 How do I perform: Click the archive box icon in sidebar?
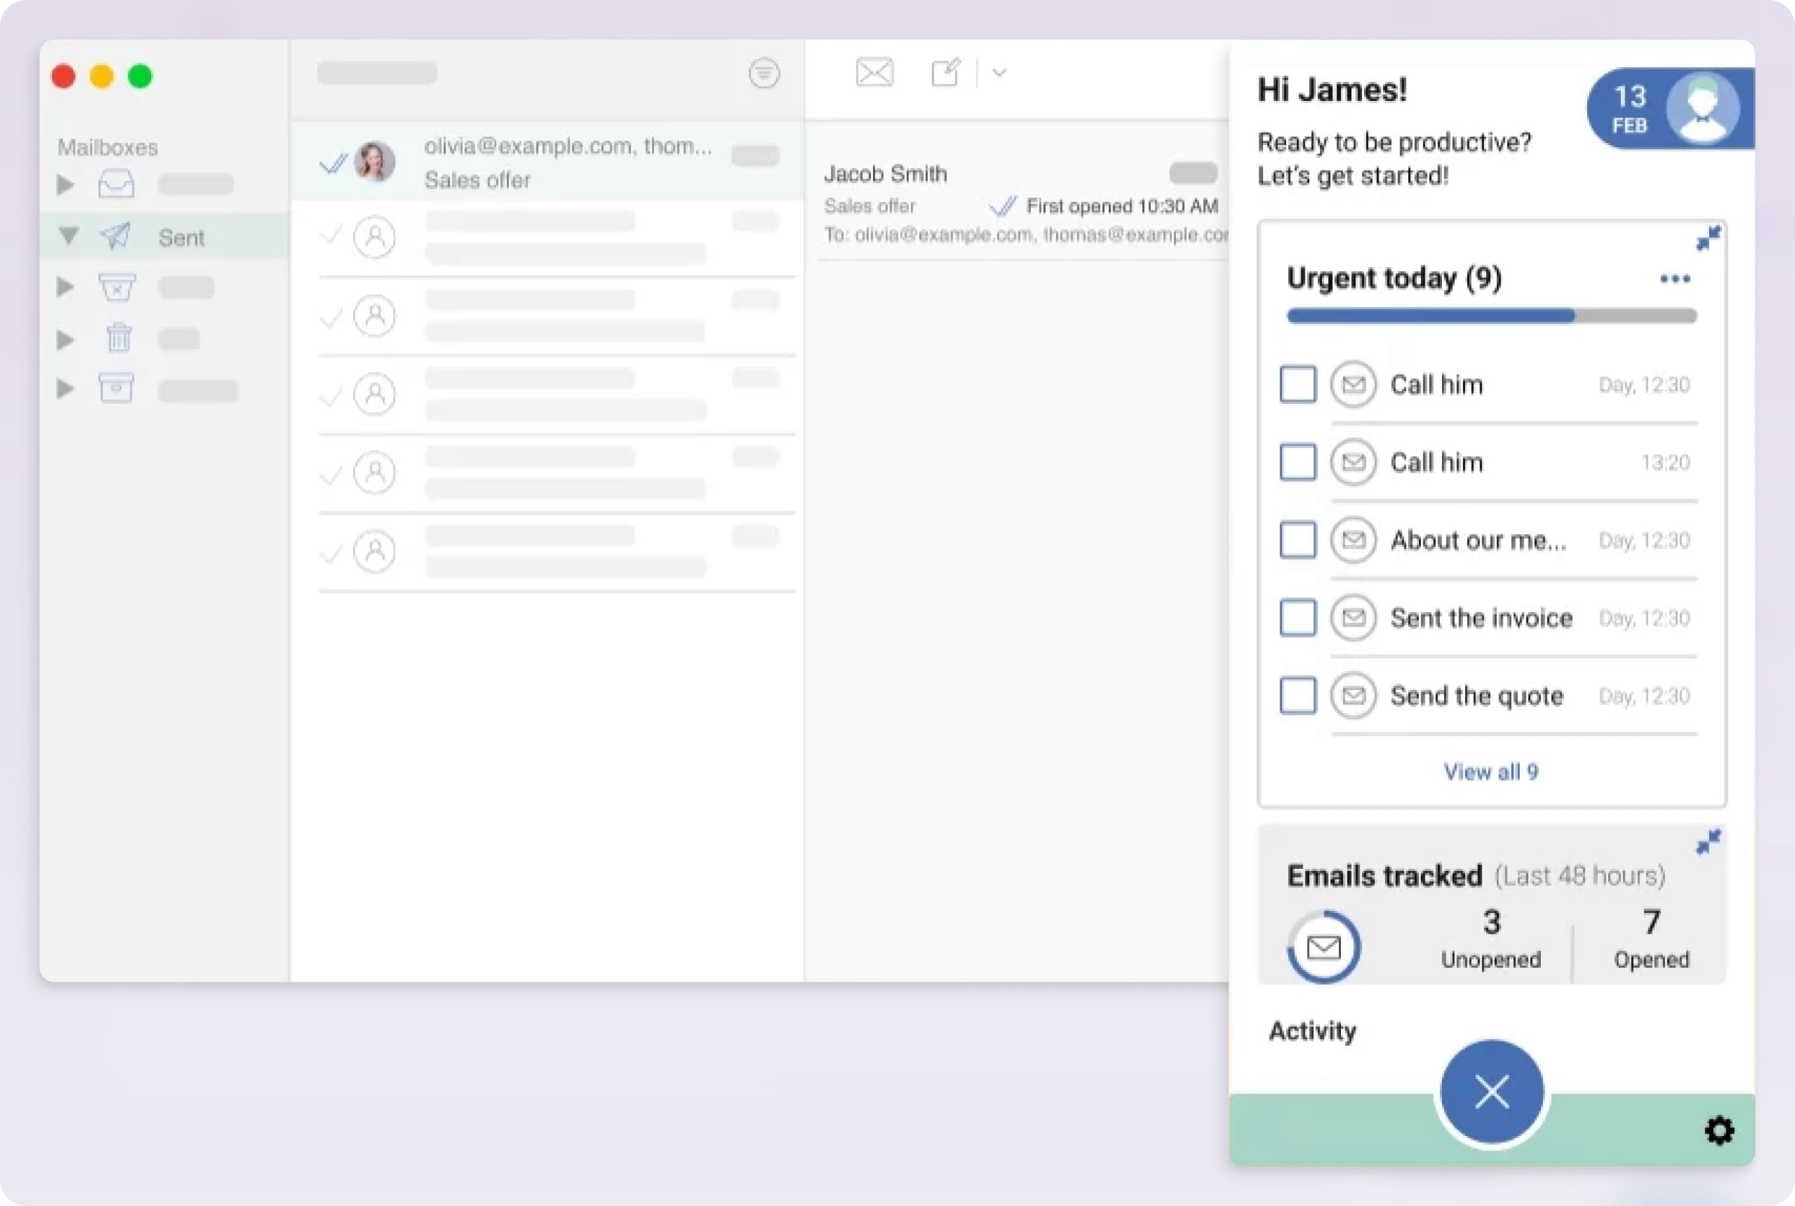pyautogui.click(x=116, y=388)
